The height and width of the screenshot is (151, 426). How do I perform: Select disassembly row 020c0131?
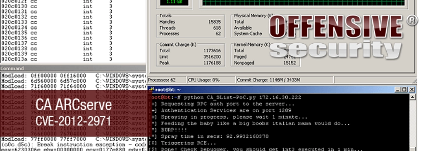pyautogui.click(x=57, y=12)
